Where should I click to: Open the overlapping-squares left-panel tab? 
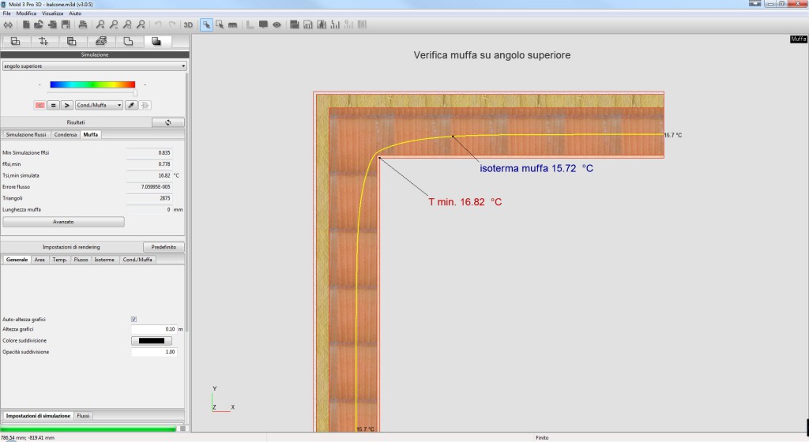(x=72, y=42)
